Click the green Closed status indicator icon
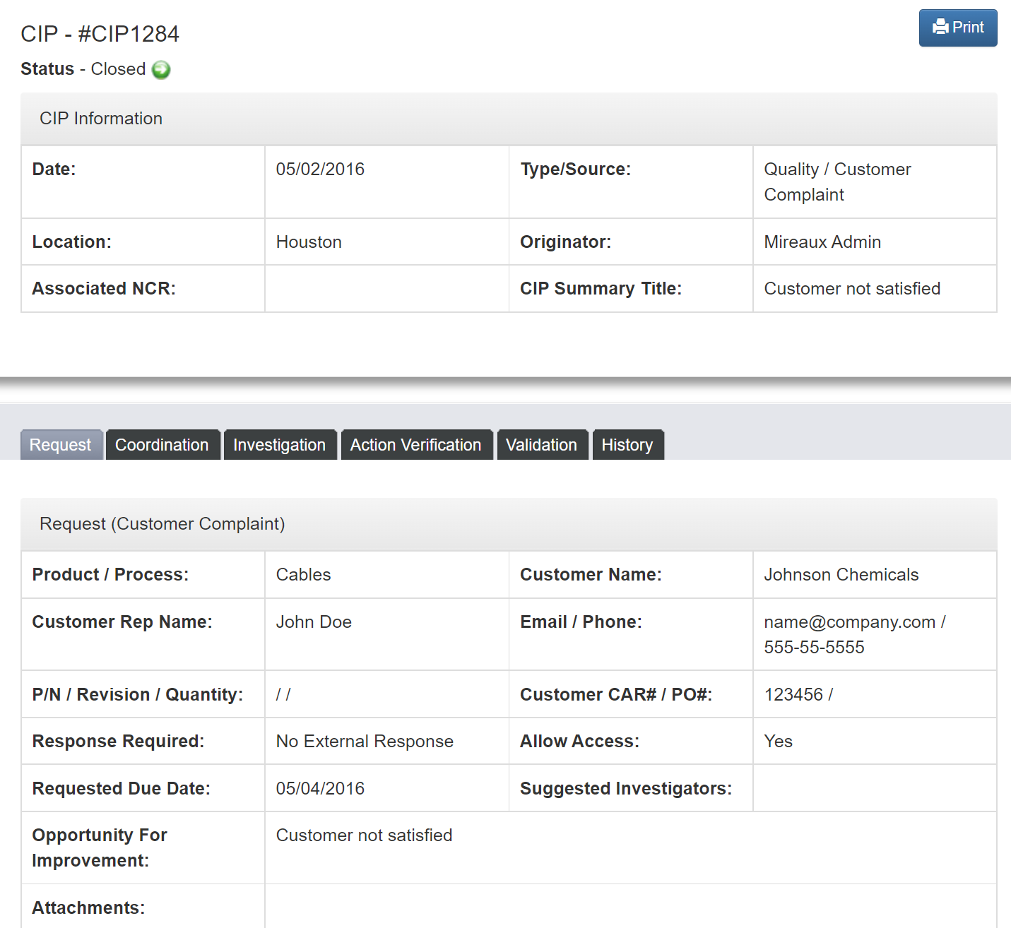1011x928 pixels. pos(161,69)
